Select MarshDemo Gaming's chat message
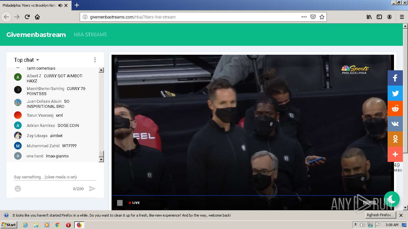The width and height of the screenshot is (408, 229). 55,91
